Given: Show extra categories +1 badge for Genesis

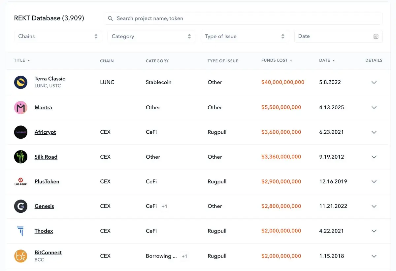Looking at the screenshot, I should [x=164, y=206].
